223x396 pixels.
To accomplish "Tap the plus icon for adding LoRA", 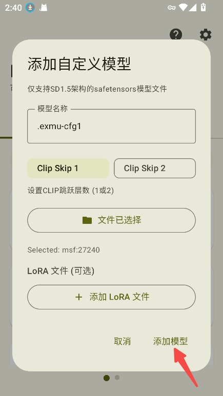I will click(x=79, y=297).
